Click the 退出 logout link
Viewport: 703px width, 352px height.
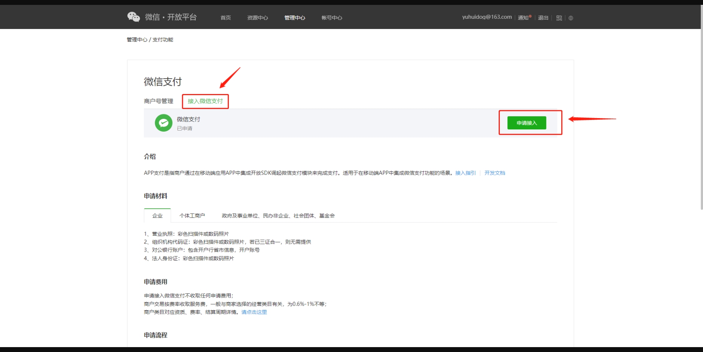543,18
